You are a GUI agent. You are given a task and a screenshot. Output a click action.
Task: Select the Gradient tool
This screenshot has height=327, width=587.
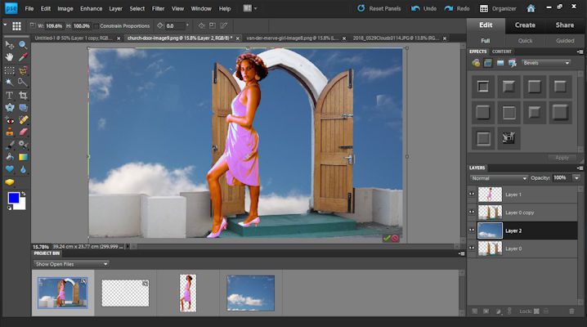[23, 156]
